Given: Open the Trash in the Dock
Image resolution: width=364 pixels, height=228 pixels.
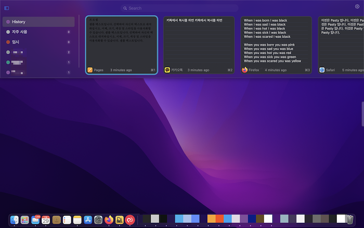Looking at the screenshot, I should (x=350, y=220).
